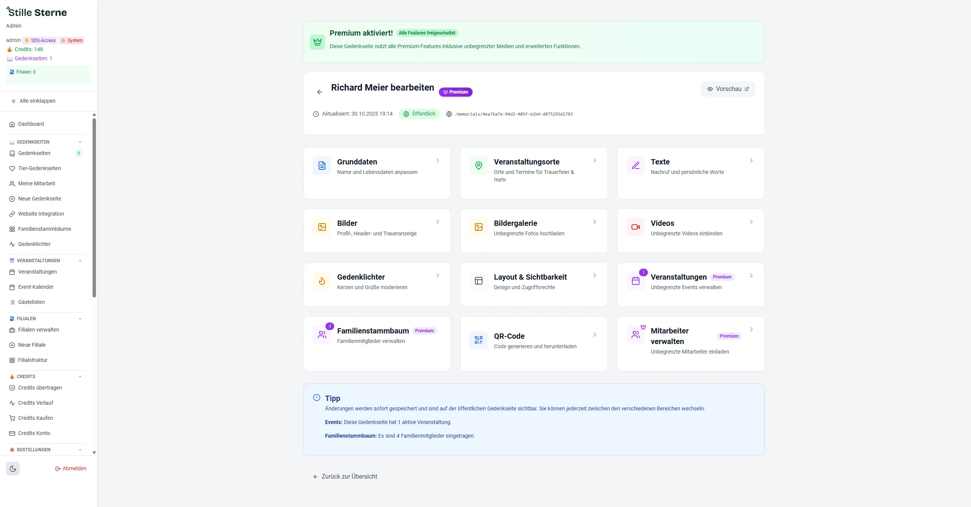Open Familienstammbäume sidebar item
This screenshot has width=971, height=507.
[44, 229]
